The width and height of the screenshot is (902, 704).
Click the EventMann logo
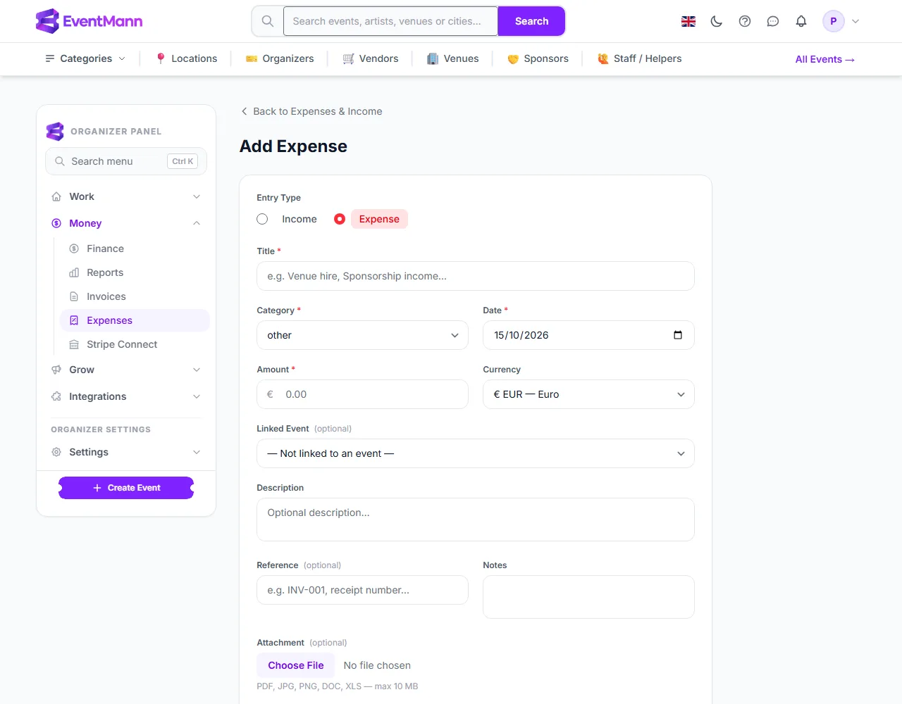[89, 21]
